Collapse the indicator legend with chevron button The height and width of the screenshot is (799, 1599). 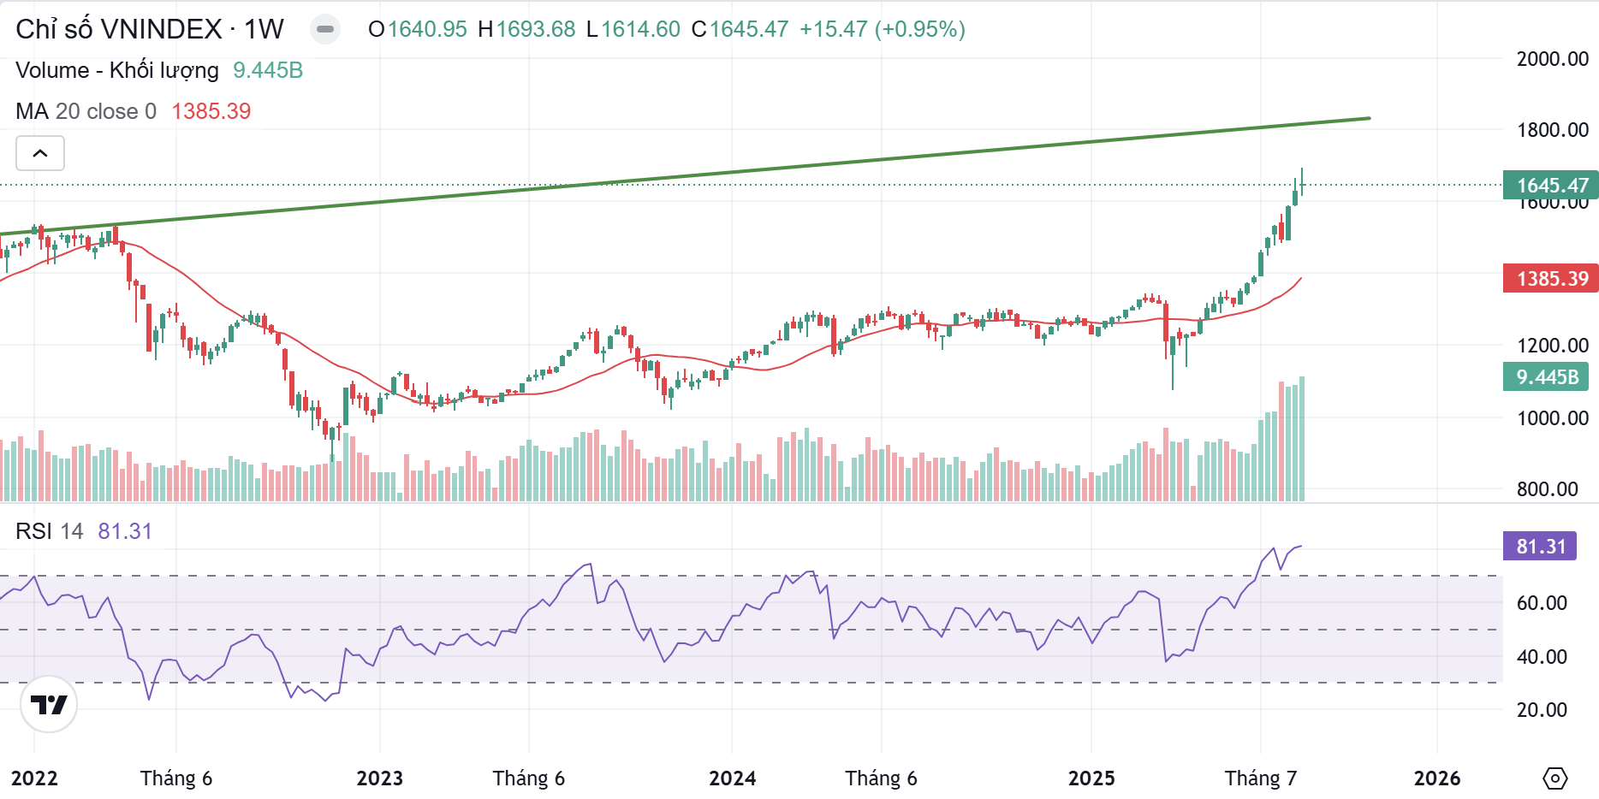[x=40, y=154]
